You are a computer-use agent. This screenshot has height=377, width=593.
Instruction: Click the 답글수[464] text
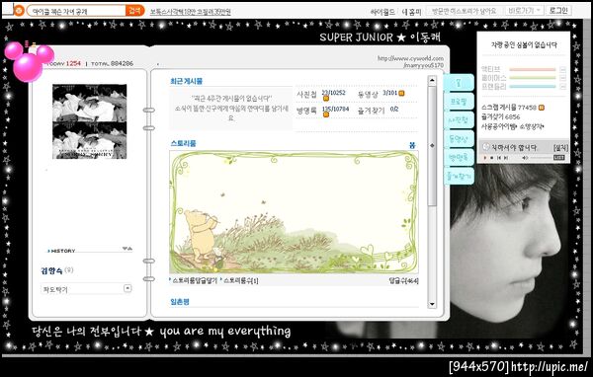pos(403,280)
